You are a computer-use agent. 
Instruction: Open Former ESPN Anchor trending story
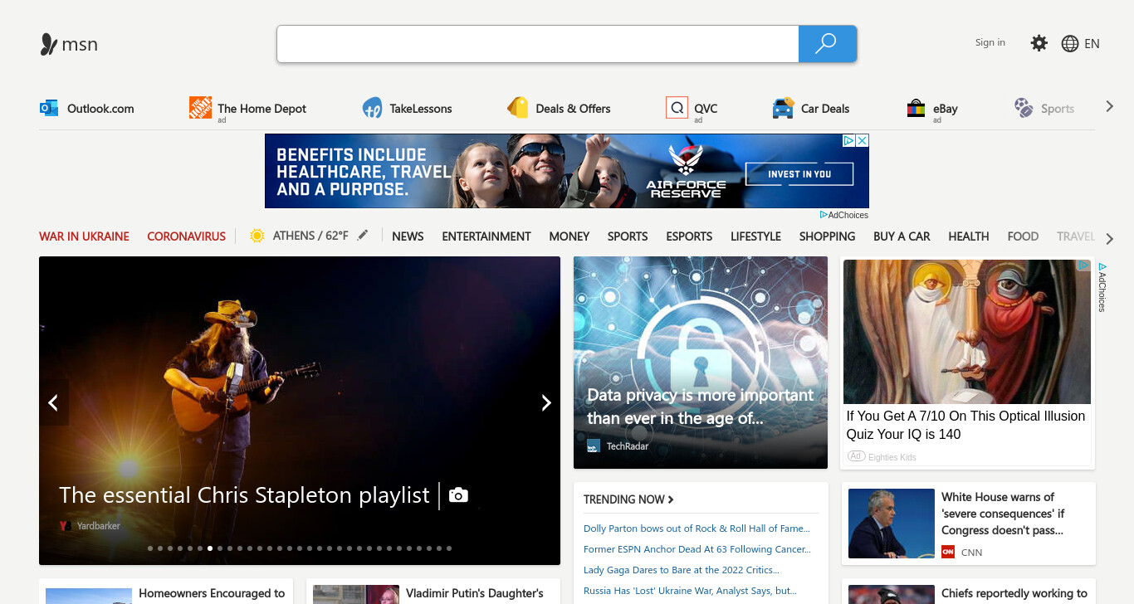pyautogui.click(x=697, y=549)
